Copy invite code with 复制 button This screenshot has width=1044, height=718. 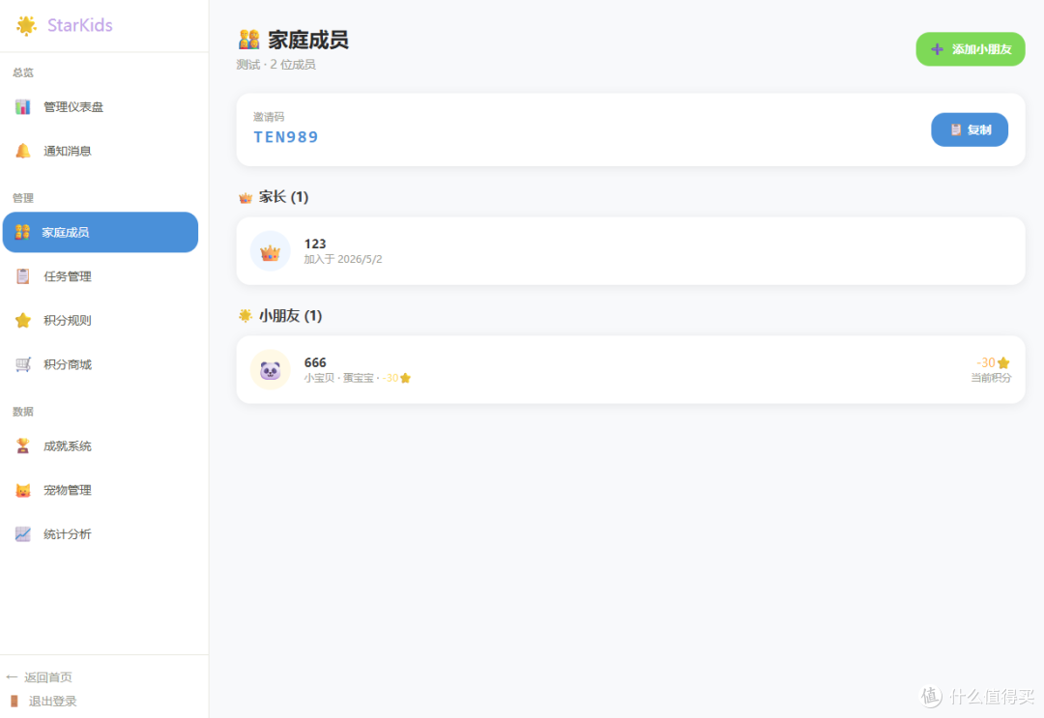coord(970,129)
